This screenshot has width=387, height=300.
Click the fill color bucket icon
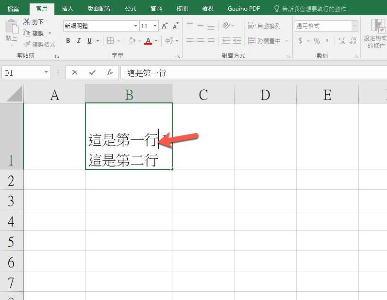click(x=132, y=40)
